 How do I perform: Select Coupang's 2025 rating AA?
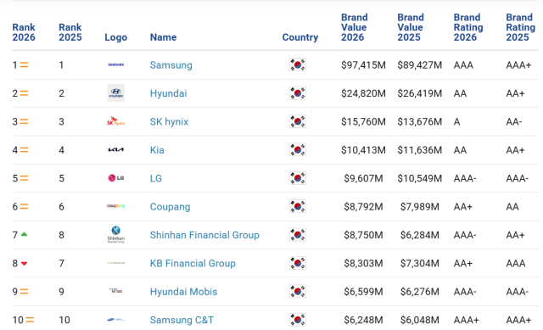pyautogui.click(x=512, y=207)
